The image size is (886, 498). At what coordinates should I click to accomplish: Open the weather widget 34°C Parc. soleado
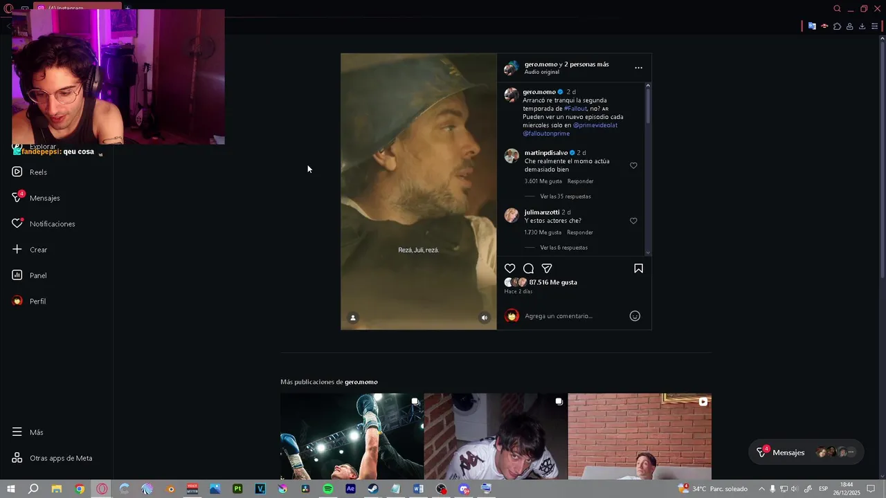[713, 489]
